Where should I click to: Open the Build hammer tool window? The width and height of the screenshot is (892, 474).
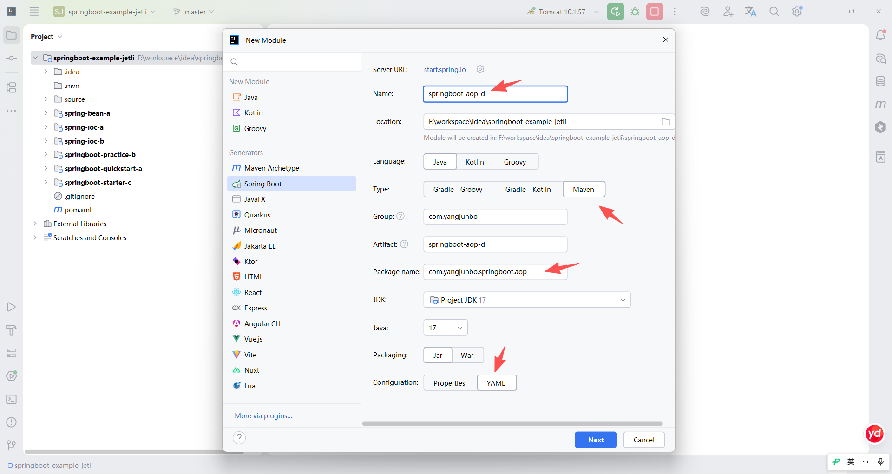[x=12, y=330]
